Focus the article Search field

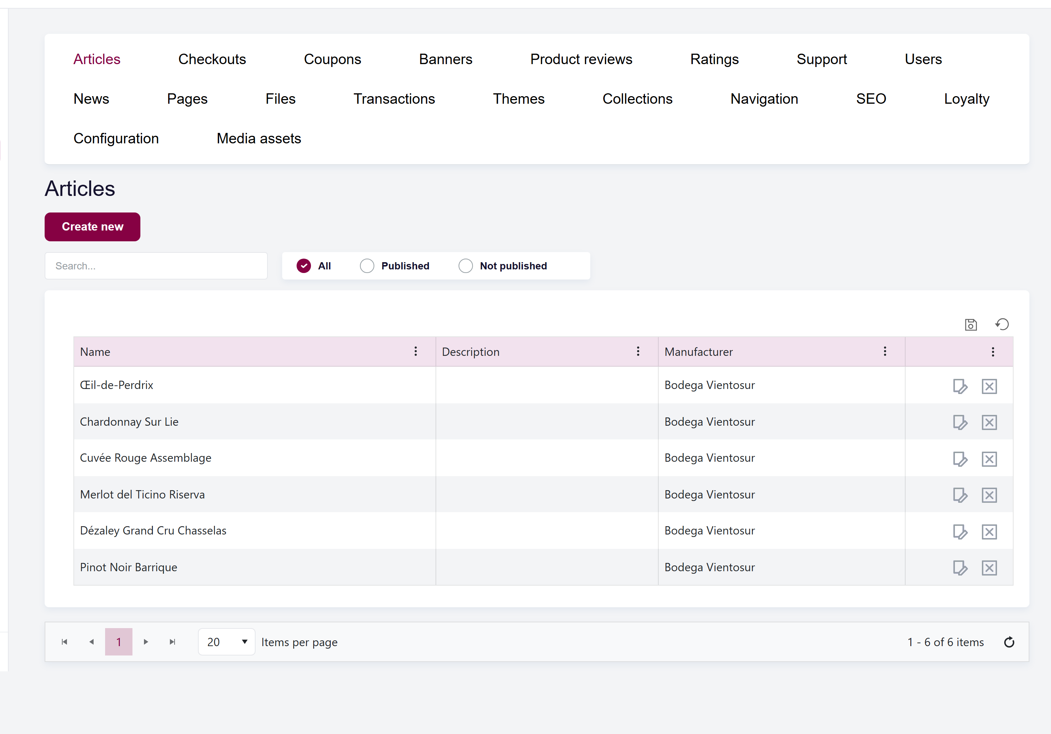(x=156, y=266)
